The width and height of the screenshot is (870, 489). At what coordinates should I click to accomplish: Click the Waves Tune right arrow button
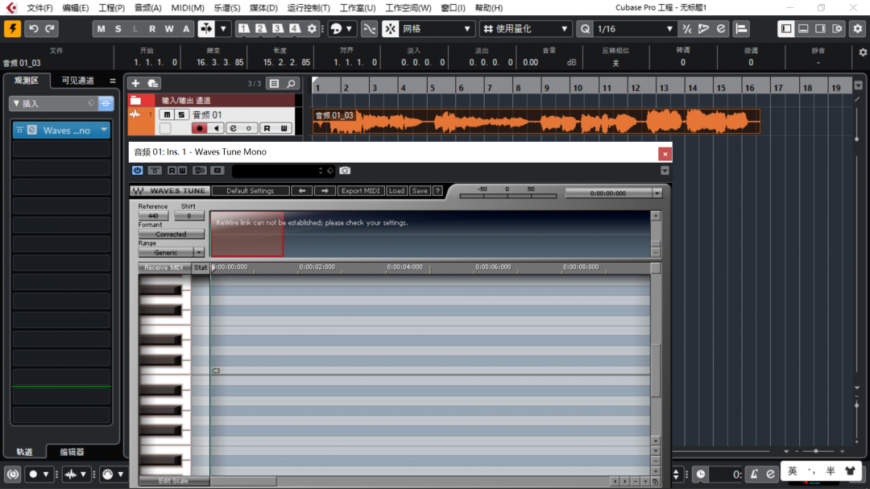[325, 191]
